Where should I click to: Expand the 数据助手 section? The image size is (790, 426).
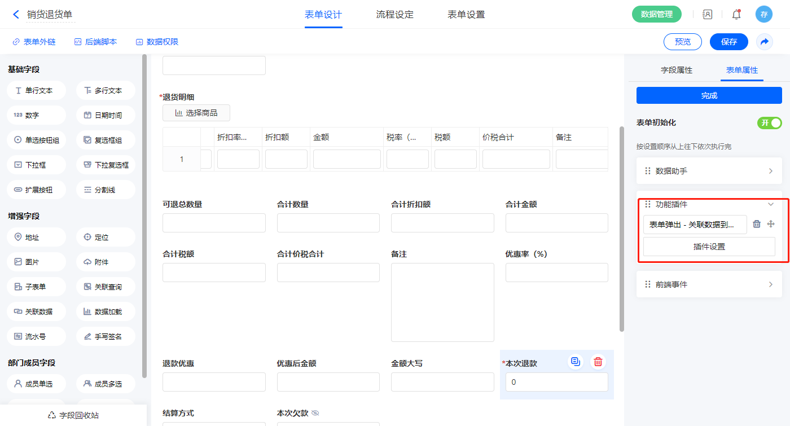(709, 171)
